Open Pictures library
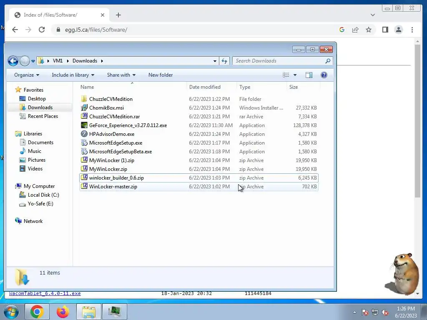Screen dimensions: 427x320 point(37,160)
